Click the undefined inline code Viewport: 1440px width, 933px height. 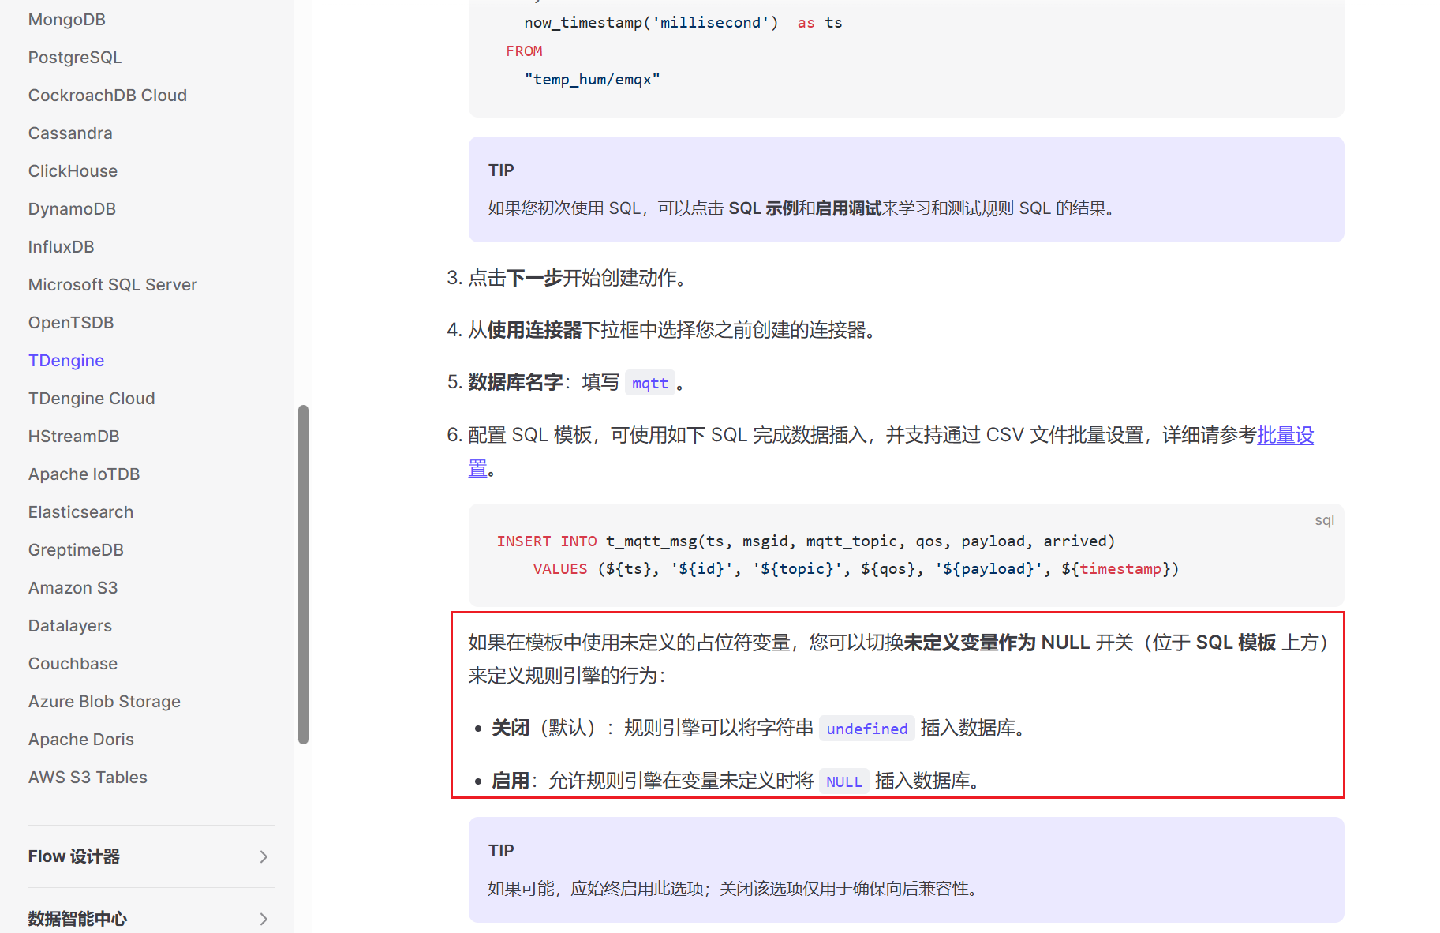click(x=867, y=729)
